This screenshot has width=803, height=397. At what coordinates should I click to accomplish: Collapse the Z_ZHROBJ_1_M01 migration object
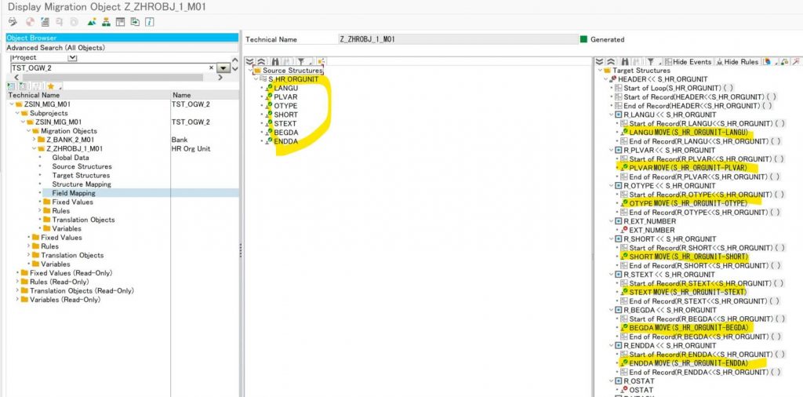click(x=35, y=148)
